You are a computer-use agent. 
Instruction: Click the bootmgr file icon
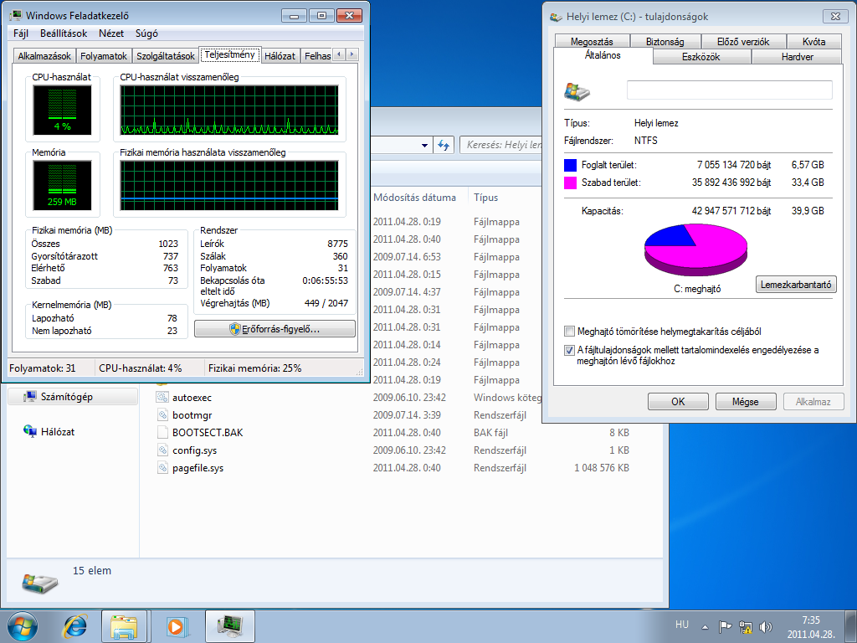point(162,415)
